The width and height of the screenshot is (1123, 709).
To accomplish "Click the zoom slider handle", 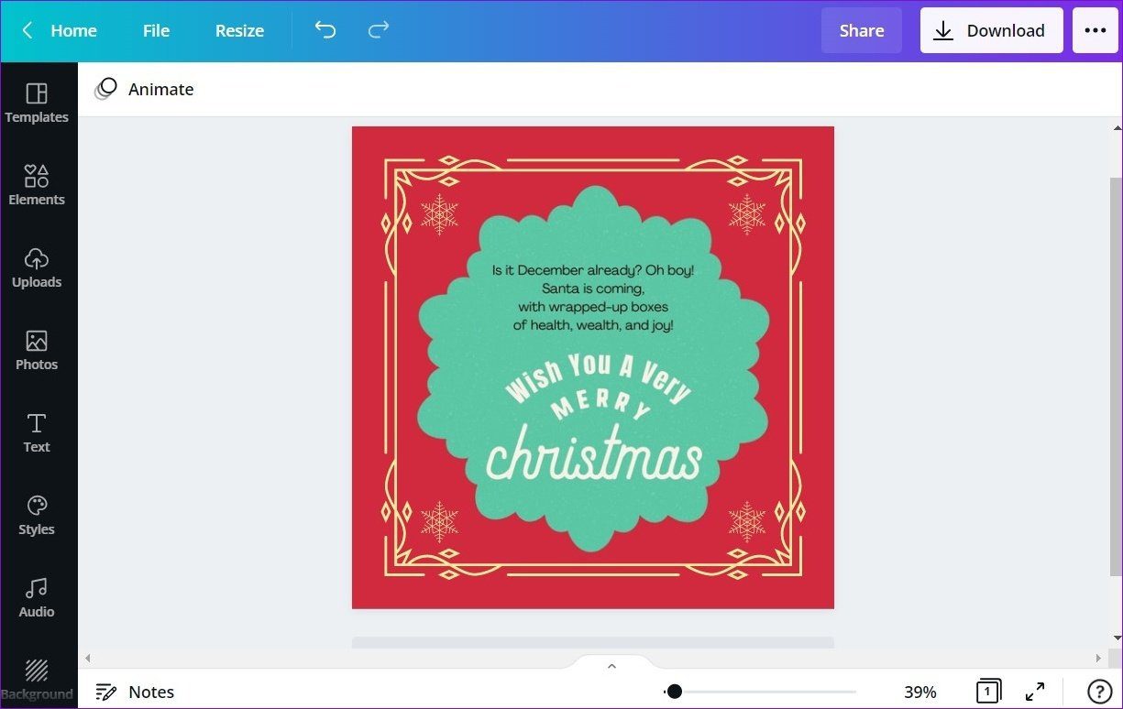I will [674, 692].
